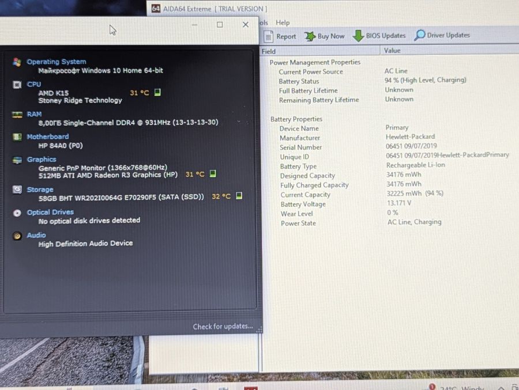
Task: Select Power Management Properties group row
Action: (315, 62)
